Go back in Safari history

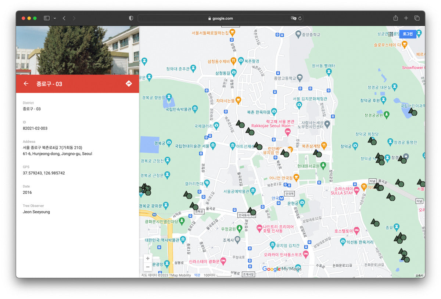(64, 18)
